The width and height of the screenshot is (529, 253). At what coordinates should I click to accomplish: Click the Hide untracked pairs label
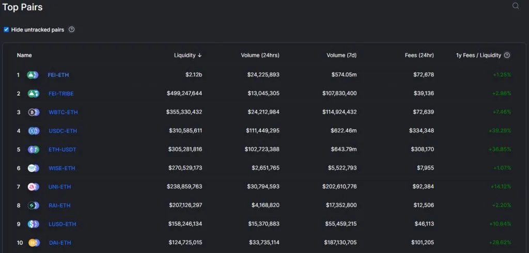pyautogui.click(x=37, y=29)
